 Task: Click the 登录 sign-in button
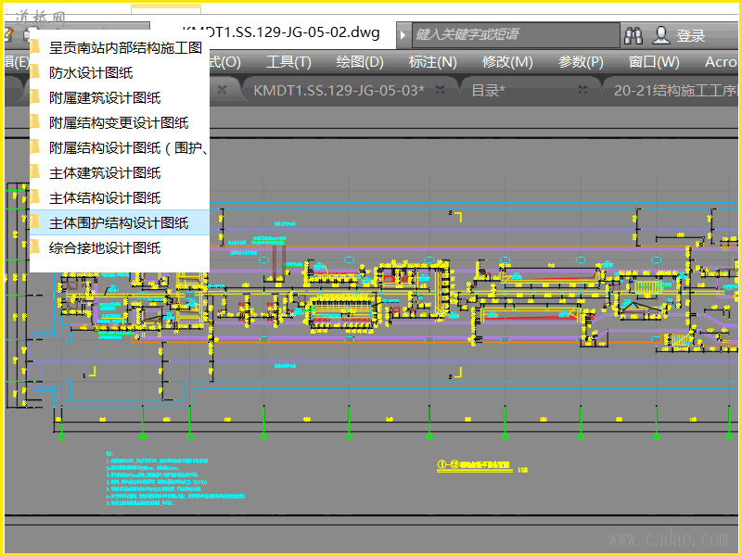(690, 35)
